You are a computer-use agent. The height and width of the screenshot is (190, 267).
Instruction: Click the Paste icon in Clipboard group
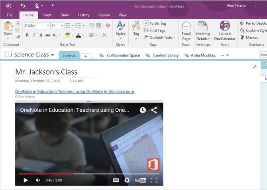pos(8,28)
